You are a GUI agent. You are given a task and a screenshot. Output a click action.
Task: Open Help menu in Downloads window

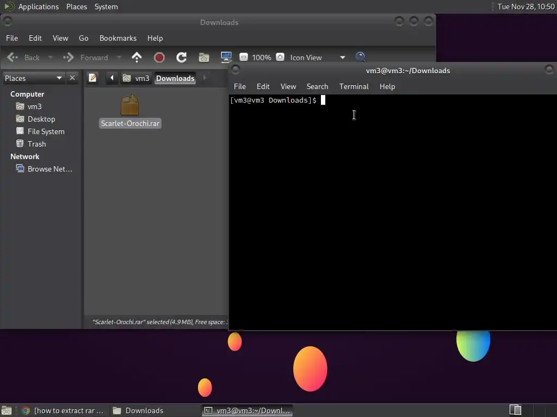pos(155,38)
